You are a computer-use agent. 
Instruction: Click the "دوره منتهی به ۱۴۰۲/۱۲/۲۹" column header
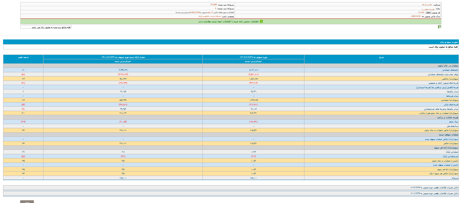[253, 57]
